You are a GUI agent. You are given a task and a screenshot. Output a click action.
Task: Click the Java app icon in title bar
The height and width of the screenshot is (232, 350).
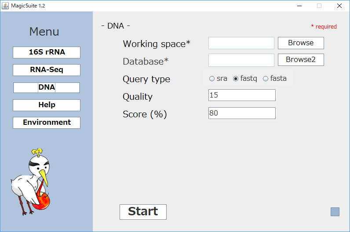click(x=5, y=6)
